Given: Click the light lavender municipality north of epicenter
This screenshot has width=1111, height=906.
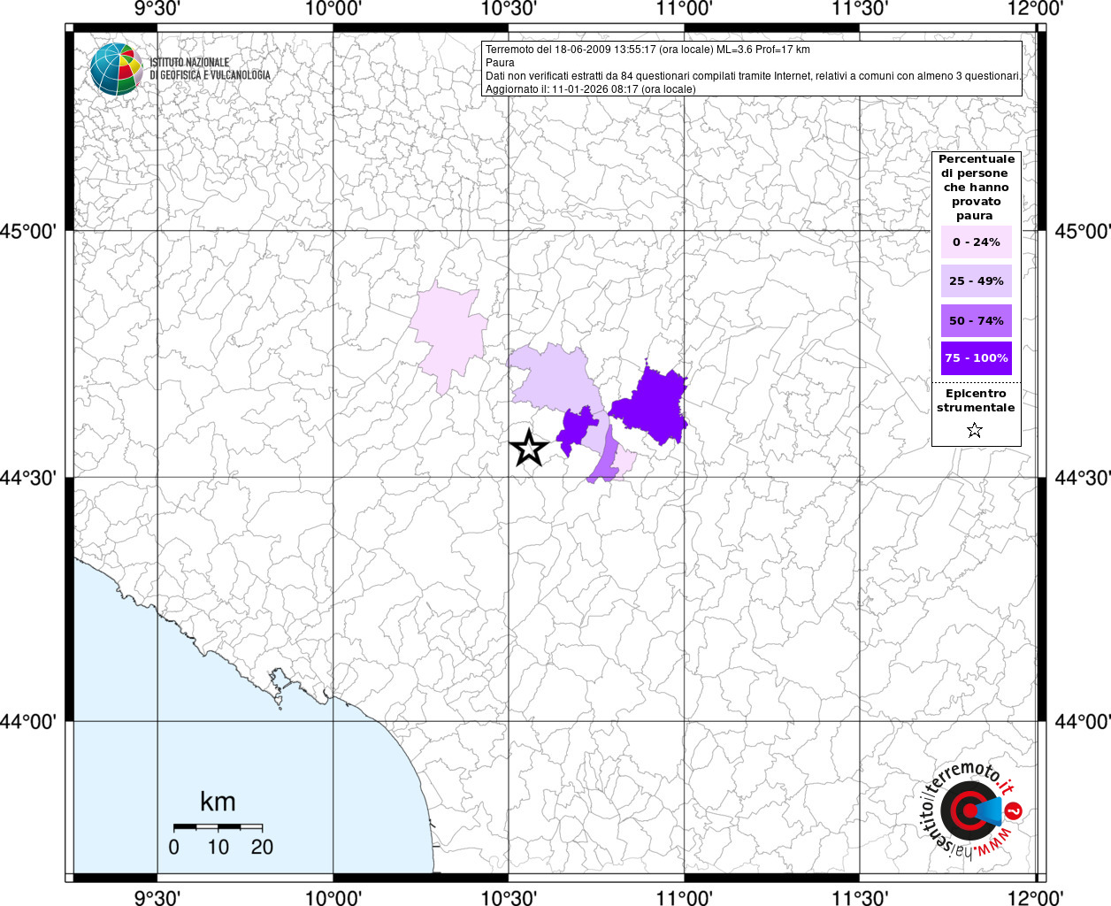Looking at the screenshot, I should (557, 379).
